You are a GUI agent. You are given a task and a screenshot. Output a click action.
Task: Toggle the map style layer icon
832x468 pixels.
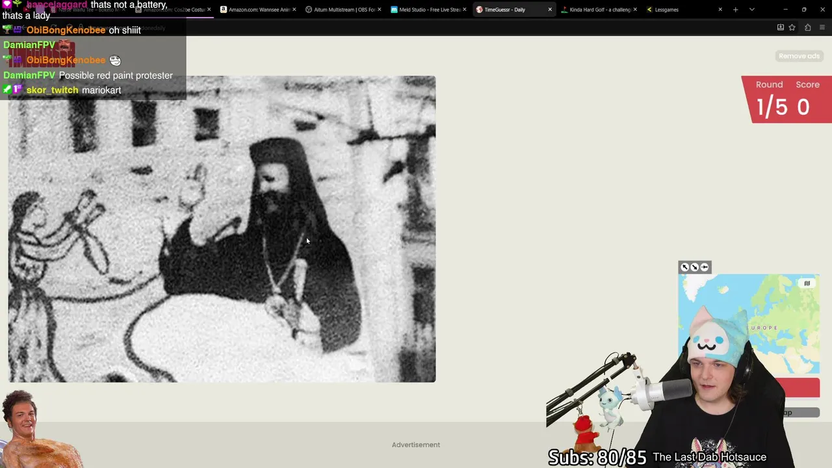coord(807,283)
